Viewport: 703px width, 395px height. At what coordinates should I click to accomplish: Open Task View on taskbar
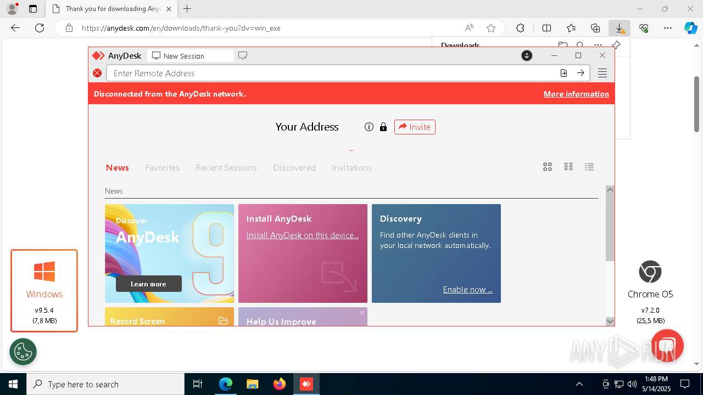pyautogui.click(x=198, y=384)
